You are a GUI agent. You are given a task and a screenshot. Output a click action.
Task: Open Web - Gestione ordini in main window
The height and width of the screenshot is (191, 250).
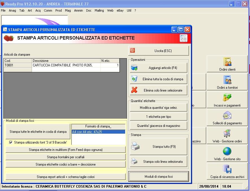pyautogui.click(x=227, y=136)
